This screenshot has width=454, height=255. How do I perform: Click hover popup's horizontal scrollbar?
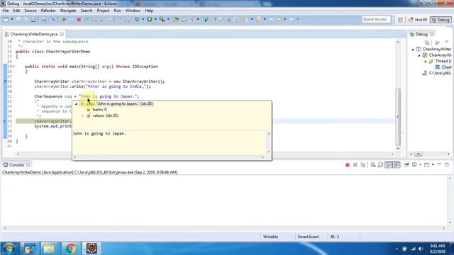coord(169,157)
